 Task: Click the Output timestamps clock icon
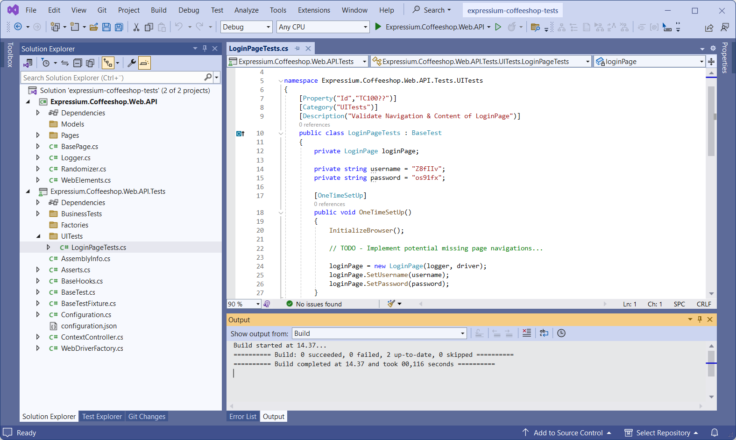[561, 333]
